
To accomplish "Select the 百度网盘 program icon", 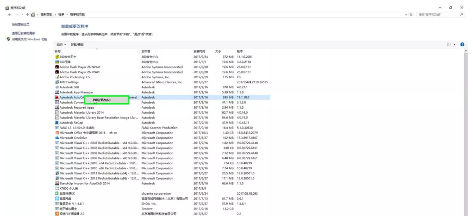I will (57, 198).
